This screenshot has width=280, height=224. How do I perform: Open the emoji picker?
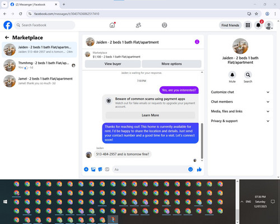[x=190, y=169]
